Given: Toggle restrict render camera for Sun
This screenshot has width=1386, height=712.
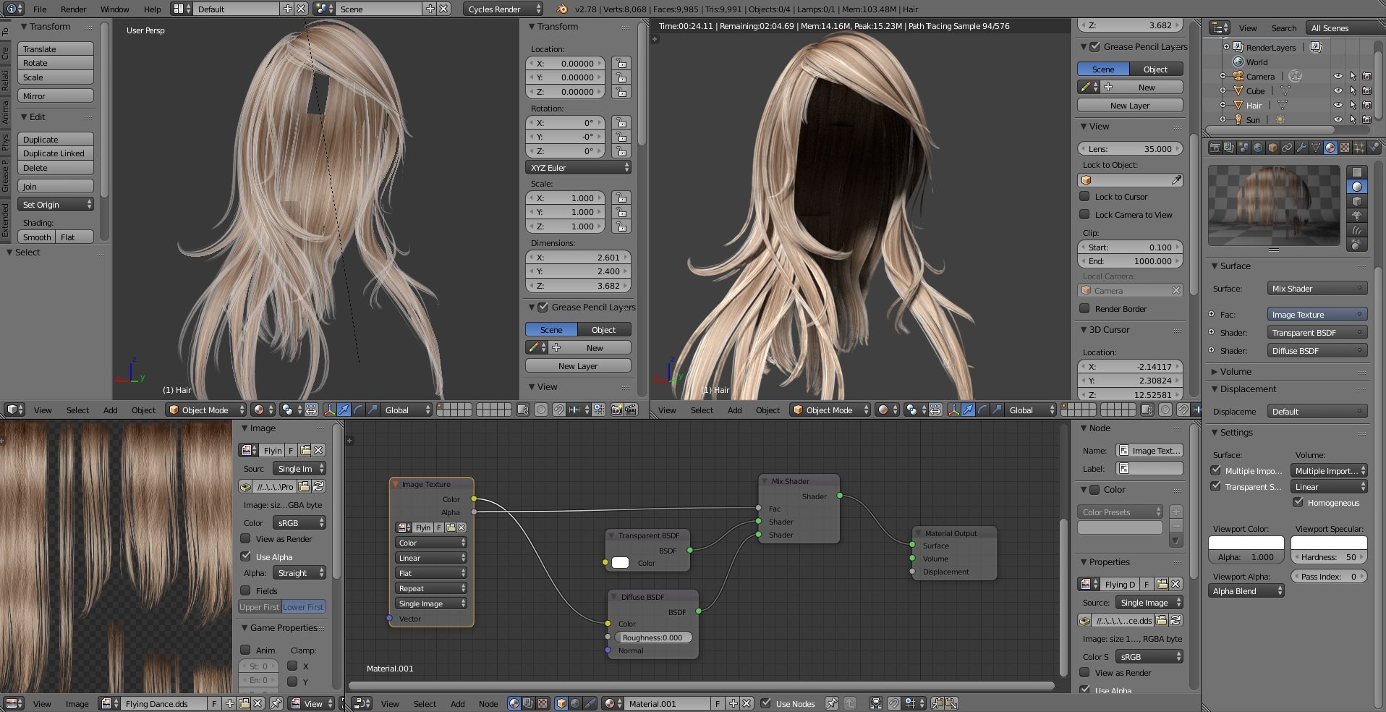Looking at the screenshot, I should pyautogui.click(x=1366, y=119).
